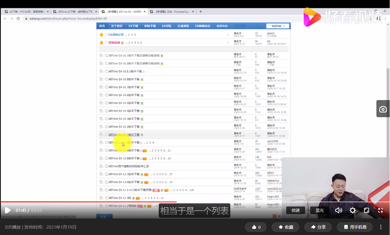Toggle the picture-in-picture window icon

[x=367, y=210]
